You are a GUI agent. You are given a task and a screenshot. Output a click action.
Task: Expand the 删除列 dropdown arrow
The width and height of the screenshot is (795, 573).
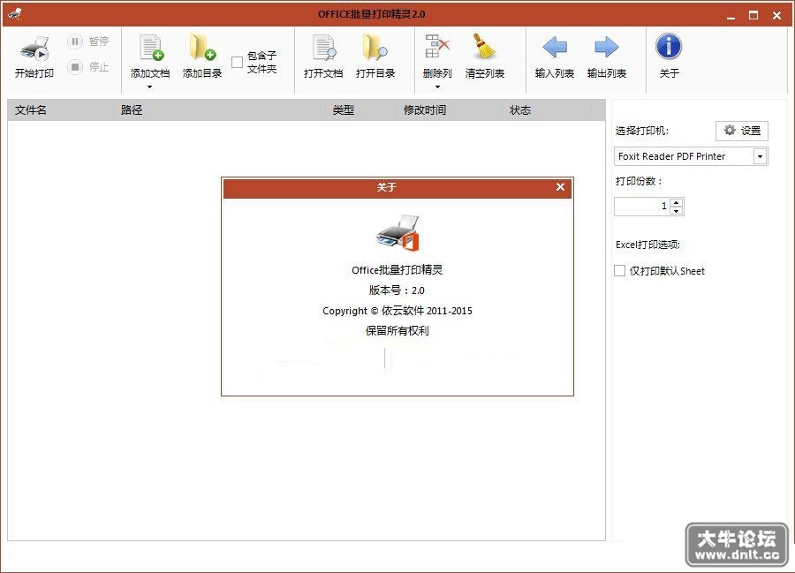[437, 87]
